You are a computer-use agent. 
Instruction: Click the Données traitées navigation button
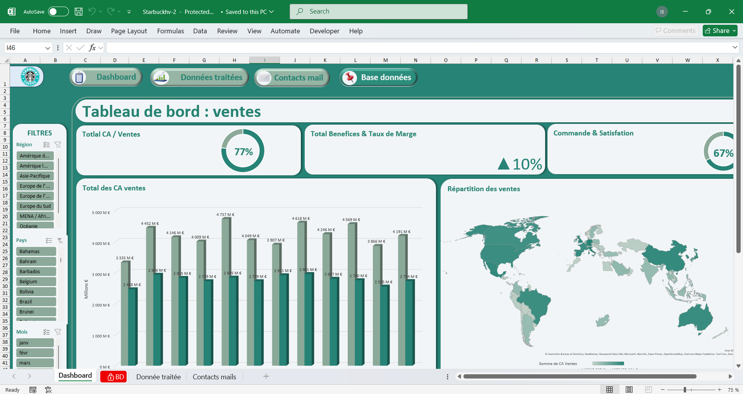pos(199,77)
